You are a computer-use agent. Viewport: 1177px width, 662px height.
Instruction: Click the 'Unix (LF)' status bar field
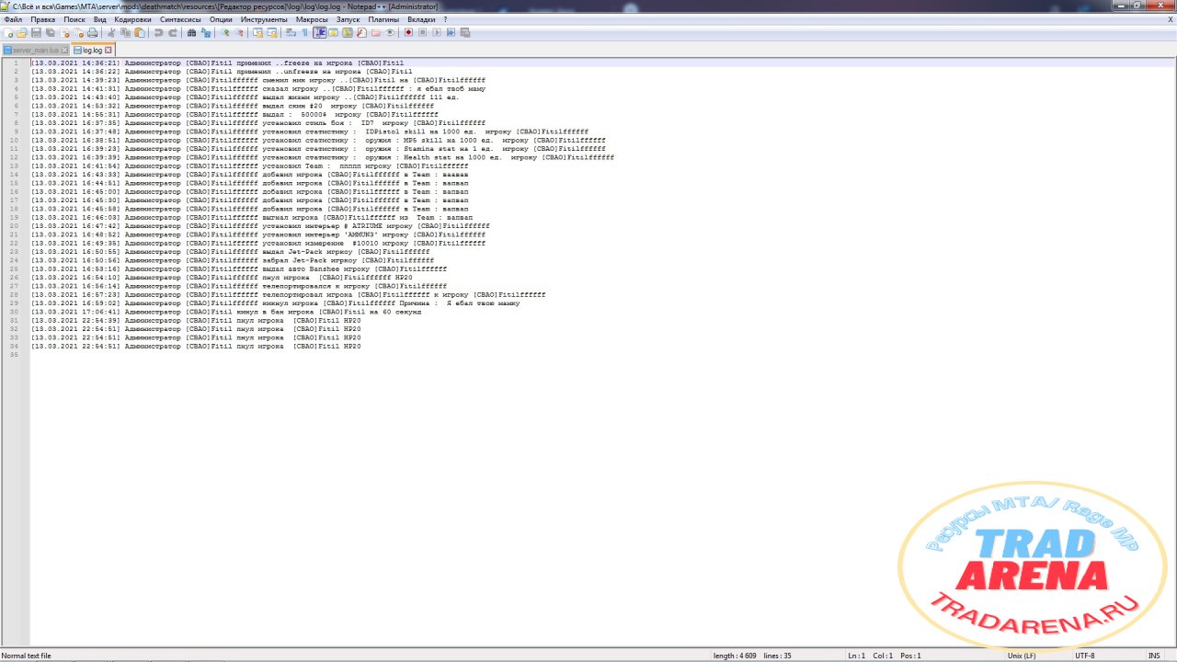(1022, 656)
